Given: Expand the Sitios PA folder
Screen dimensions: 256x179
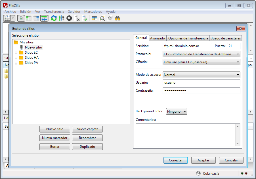Looking at the screenshot, I should 16,63.
